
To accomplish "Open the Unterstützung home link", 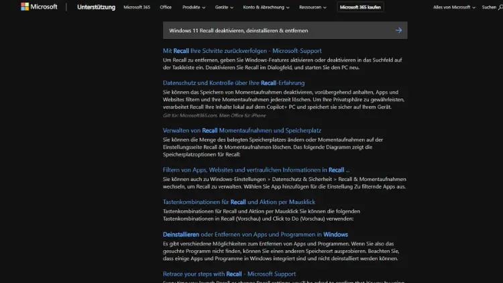I will pyautogui.click(x=96, y=7).
